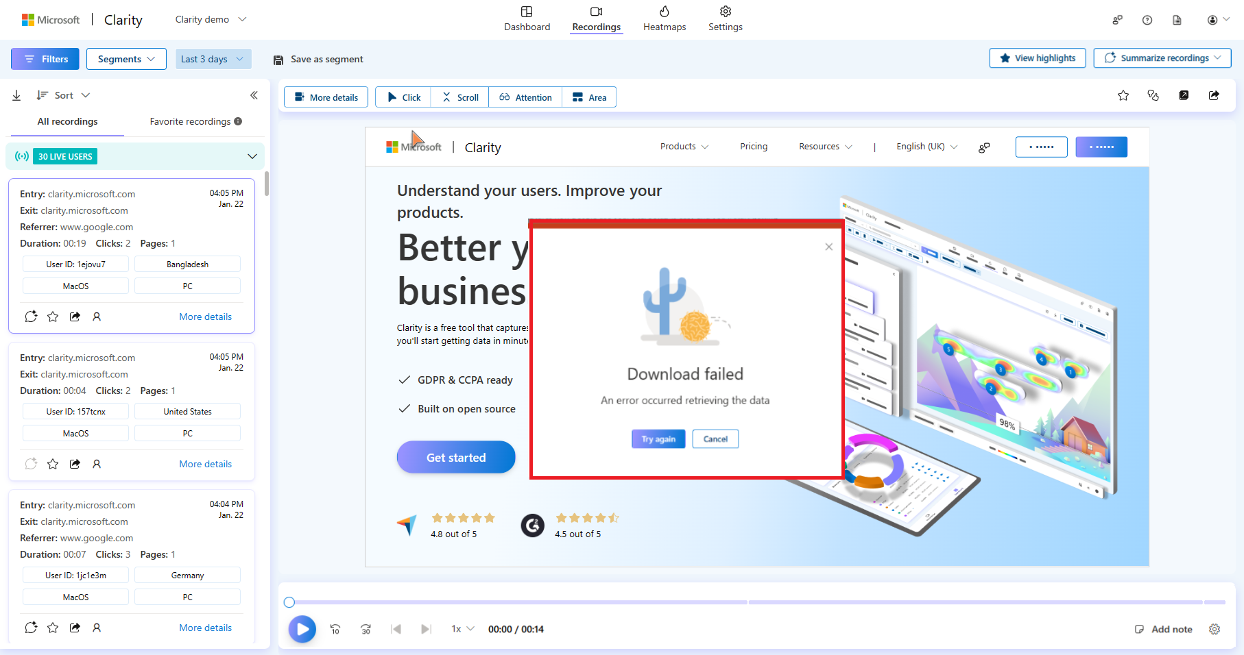Summarize the Bangladesh user recording

(x=31, y=317)
